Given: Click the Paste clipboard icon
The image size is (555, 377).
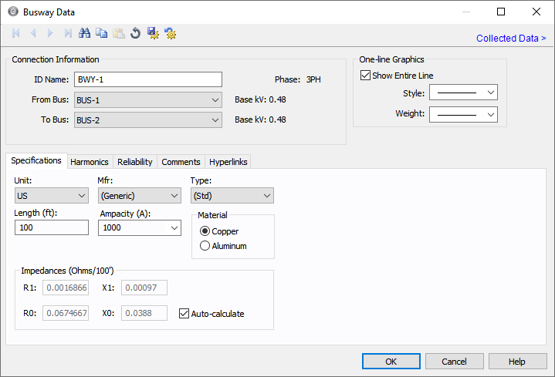Looking at the screenshot, I should [118, 33].
